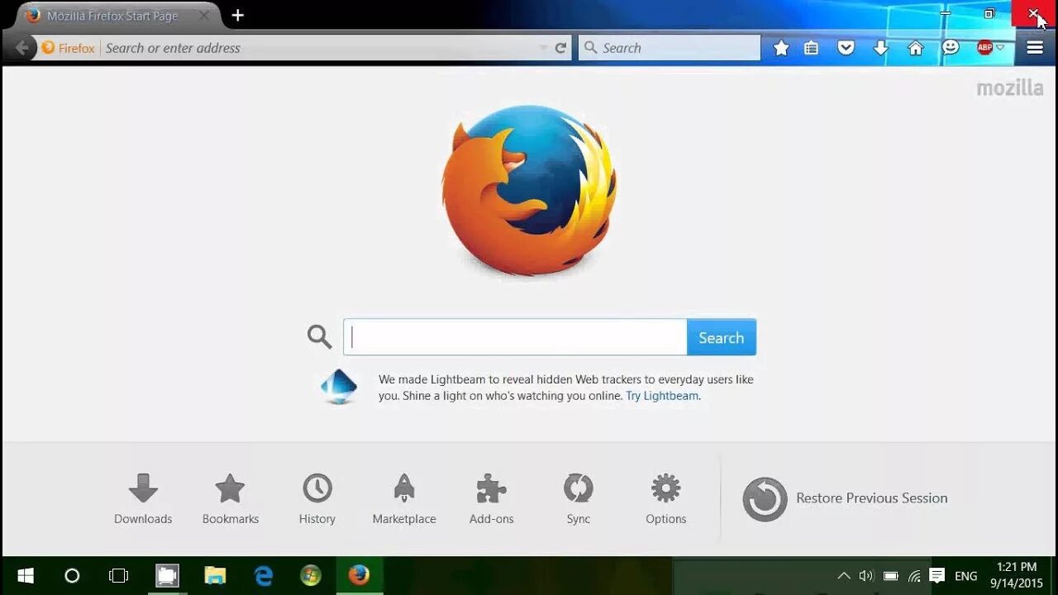Open the Hello chat smiley icon
Viewport: 1058px width, 595px height.
tap(951, 48)
